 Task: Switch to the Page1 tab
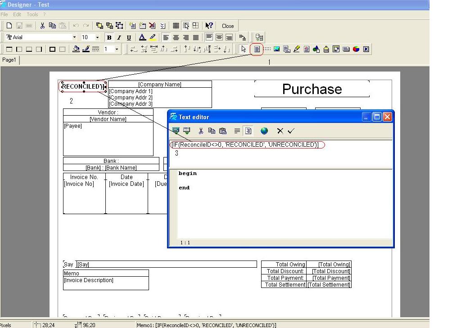tap(9, 59)
